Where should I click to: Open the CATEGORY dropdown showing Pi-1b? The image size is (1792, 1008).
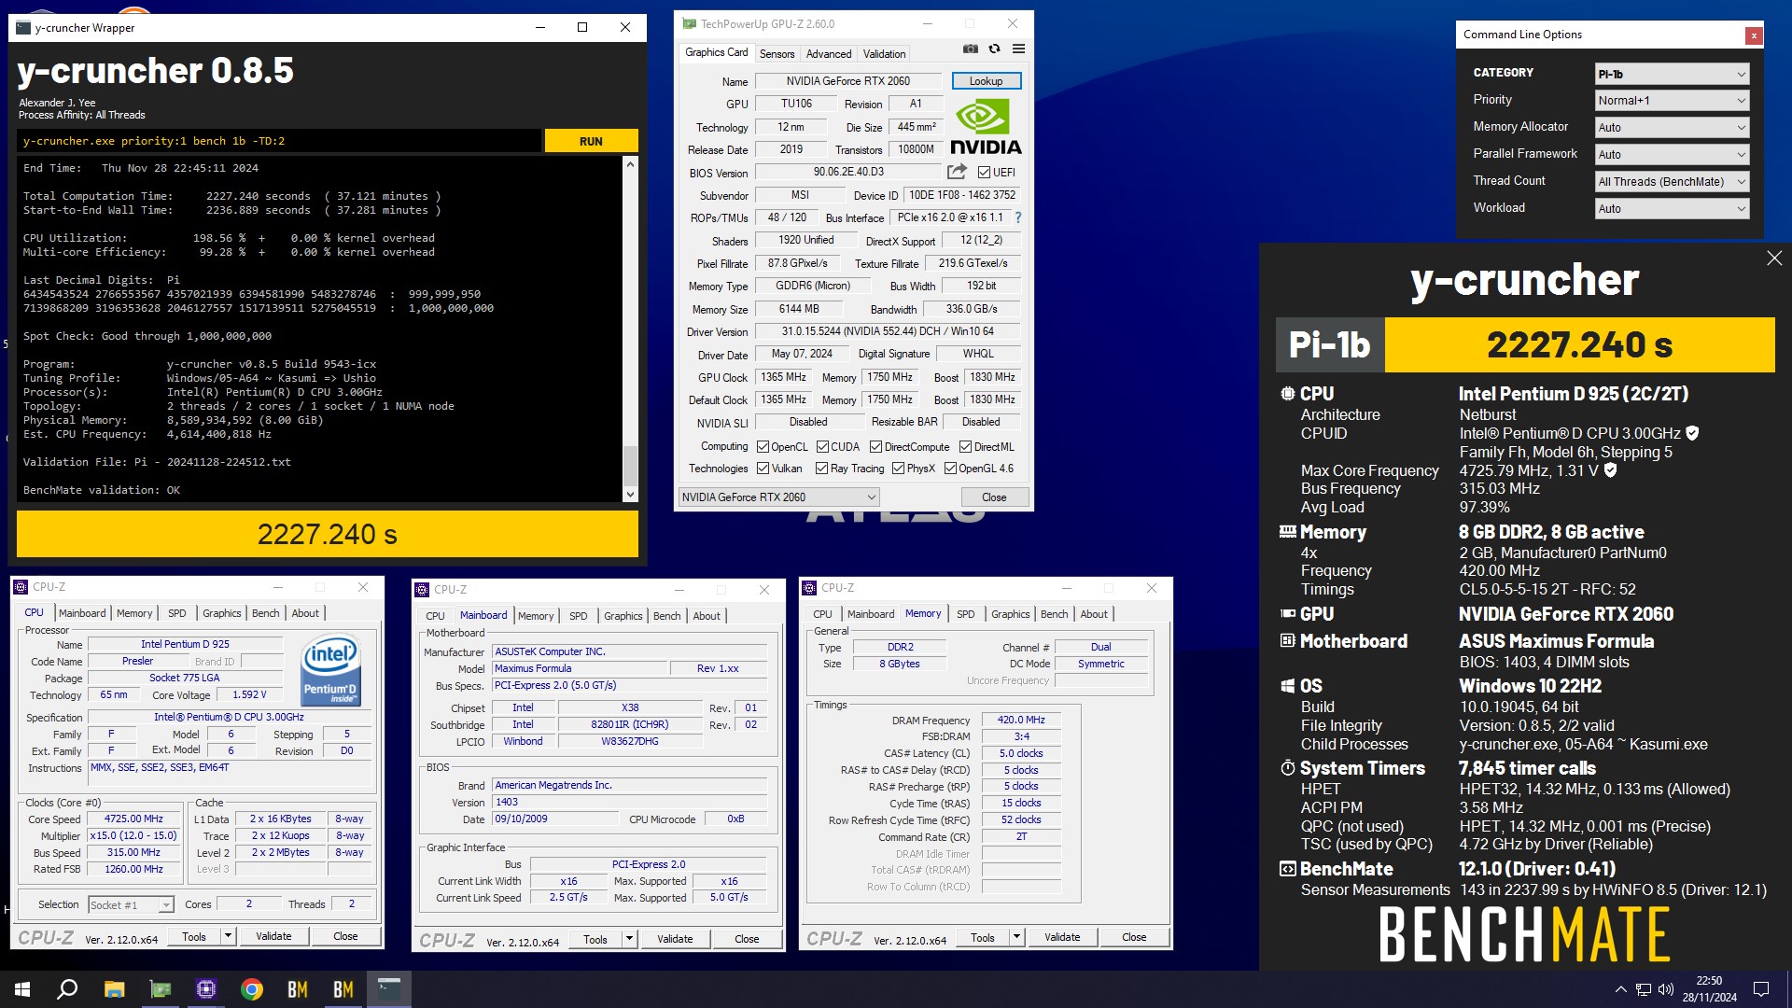[1672, 74]
